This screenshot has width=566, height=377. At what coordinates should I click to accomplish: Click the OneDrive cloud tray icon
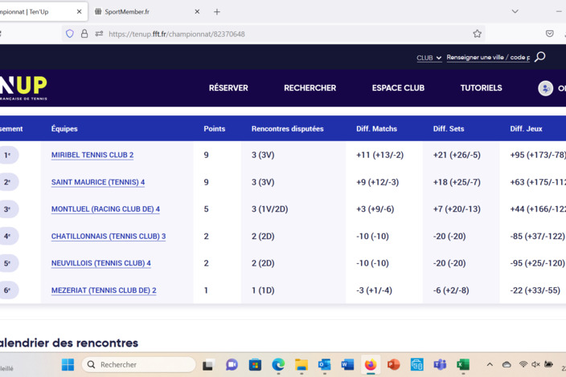point(507,364)
